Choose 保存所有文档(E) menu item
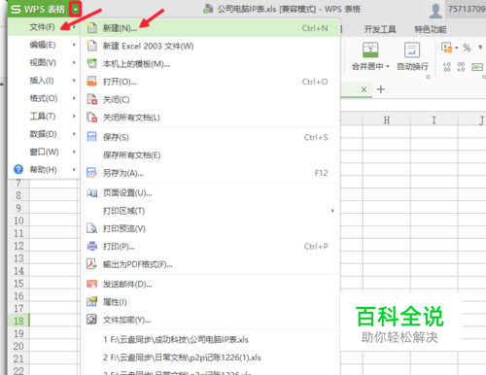Viewport: 486px width, 375px height. click(x=131, y=155)
